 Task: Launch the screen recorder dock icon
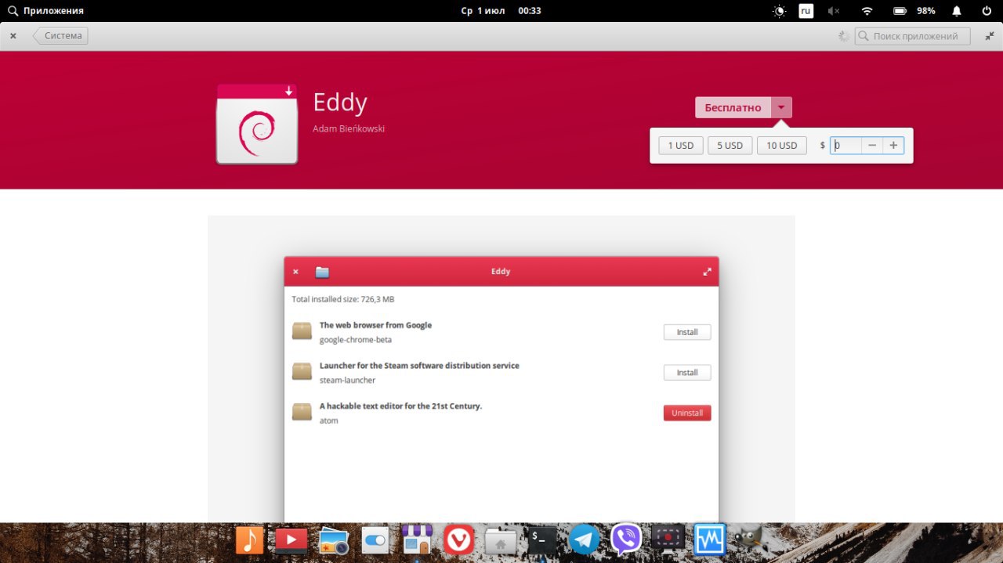click(x=668, y=540)
